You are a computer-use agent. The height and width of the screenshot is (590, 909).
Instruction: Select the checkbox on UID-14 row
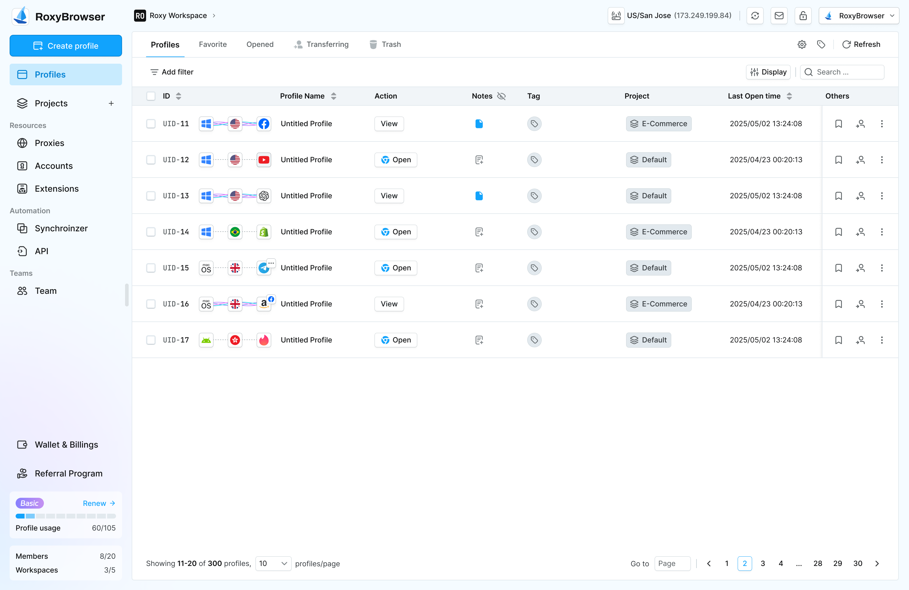[x=151, y=232]
